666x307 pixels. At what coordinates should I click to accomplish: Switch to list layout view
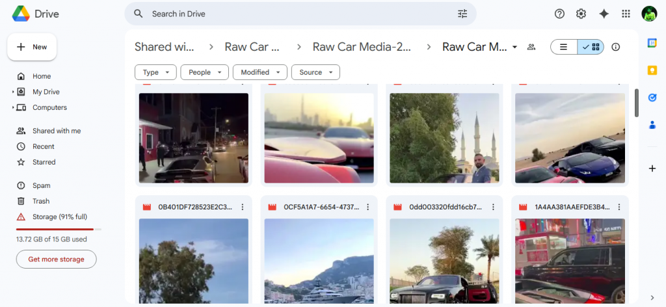coord(564,47)
